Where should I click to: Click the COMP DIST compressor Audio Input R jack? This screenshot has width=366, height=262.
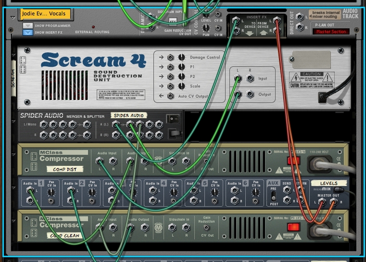[x=113, y=161]
